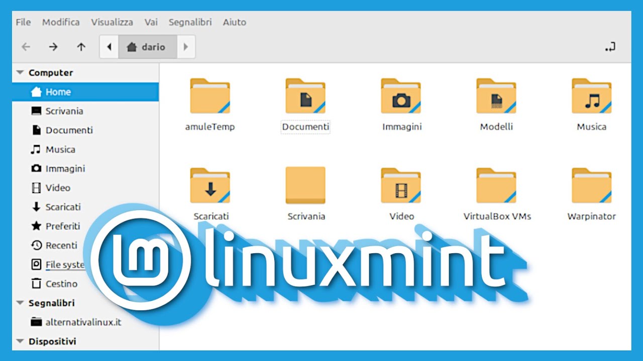The image size is (643, 361).
Task: Click the amuleTemp folder name label
Action: click(210, 127)
